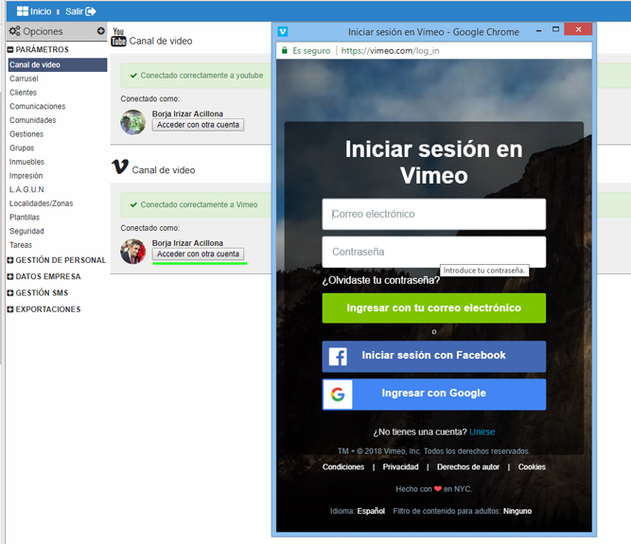Click Iniciar sesión con Facebook button
This screenshot has width=631, height=544.
pos(434,357)
